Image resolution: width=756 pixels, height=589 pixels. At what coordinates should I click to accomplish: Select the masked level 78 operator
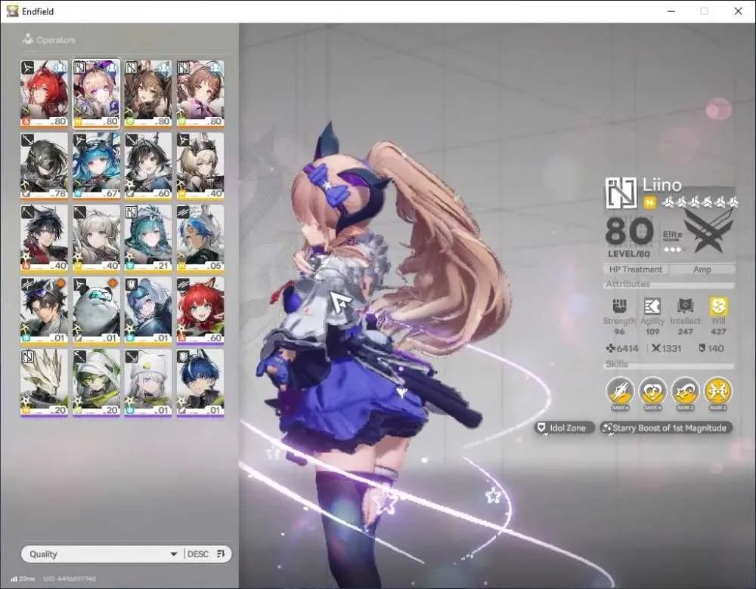click(44, 166)
